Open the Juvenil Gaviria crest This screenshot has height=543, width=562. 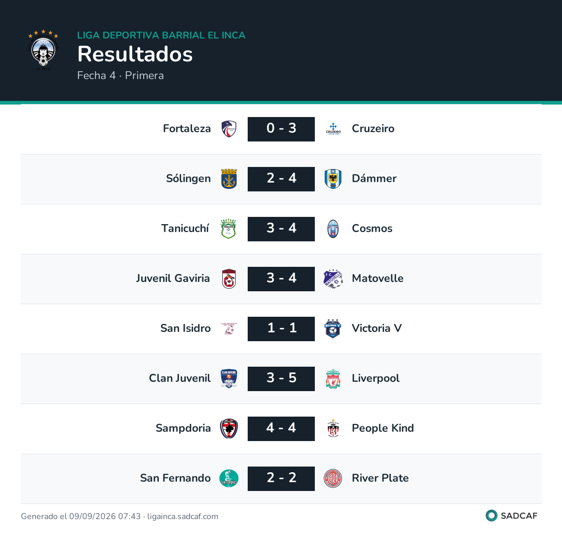[228, 279]
